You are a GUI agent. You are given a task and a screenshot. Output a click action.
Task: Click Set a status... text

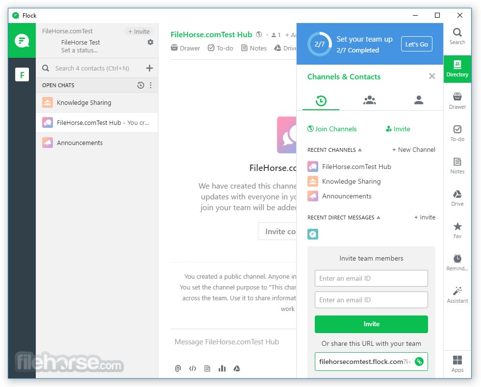coord(79,50)
